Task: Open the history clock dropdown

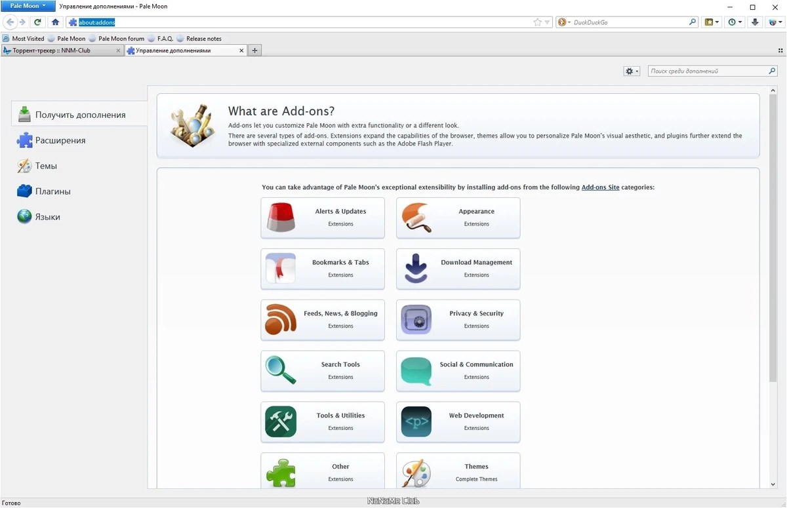Action: pyautogui.click(x=735, y=22)
